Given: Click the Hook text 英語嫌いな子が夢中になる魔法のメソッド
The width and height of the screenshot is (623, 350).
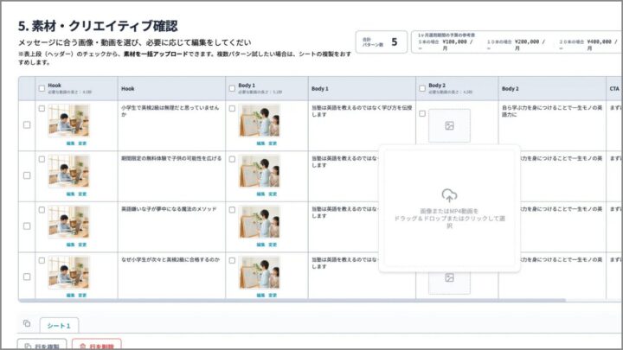Looking at the screenshot, I should tap(169, 209).
